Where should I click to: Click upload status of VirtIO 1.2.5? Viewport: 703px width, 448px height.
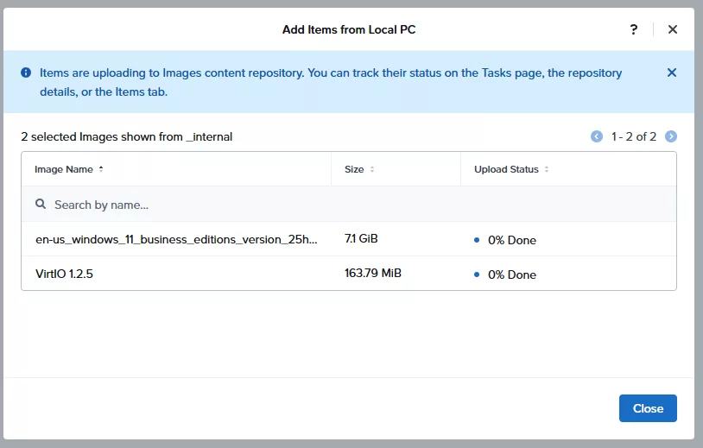pos(505,274)
